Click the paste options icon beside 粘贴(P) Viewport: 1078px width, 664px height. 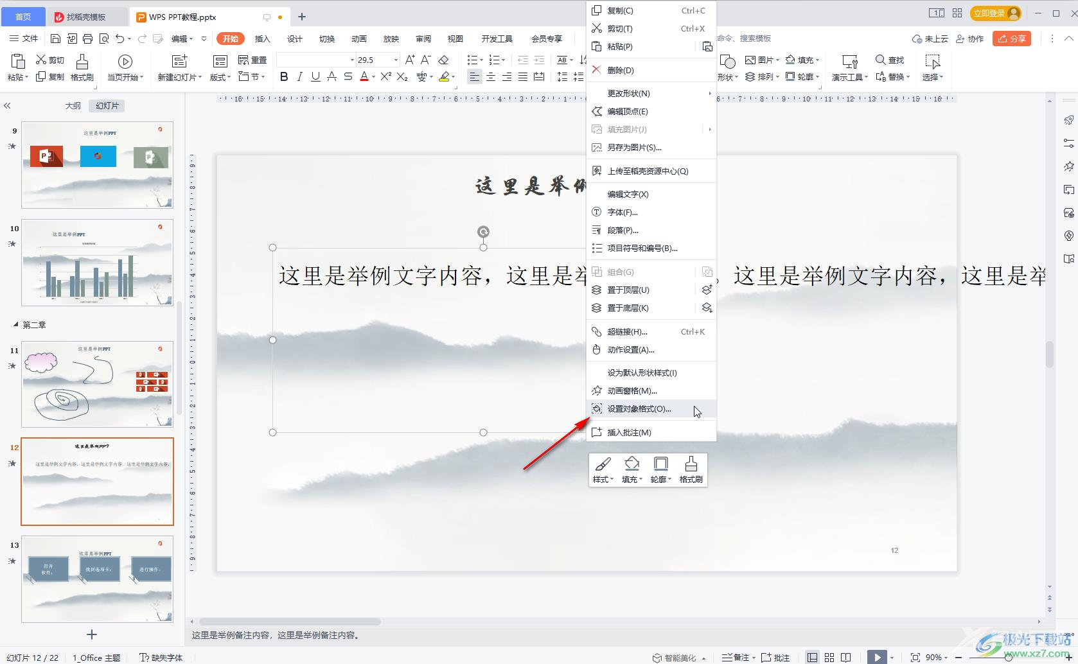[x=707, y=47]
